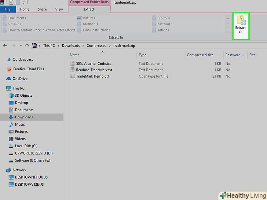The image size is (267, 200).
Task: Choose How to Motion Track folder destination
Action: pos(39,30)
